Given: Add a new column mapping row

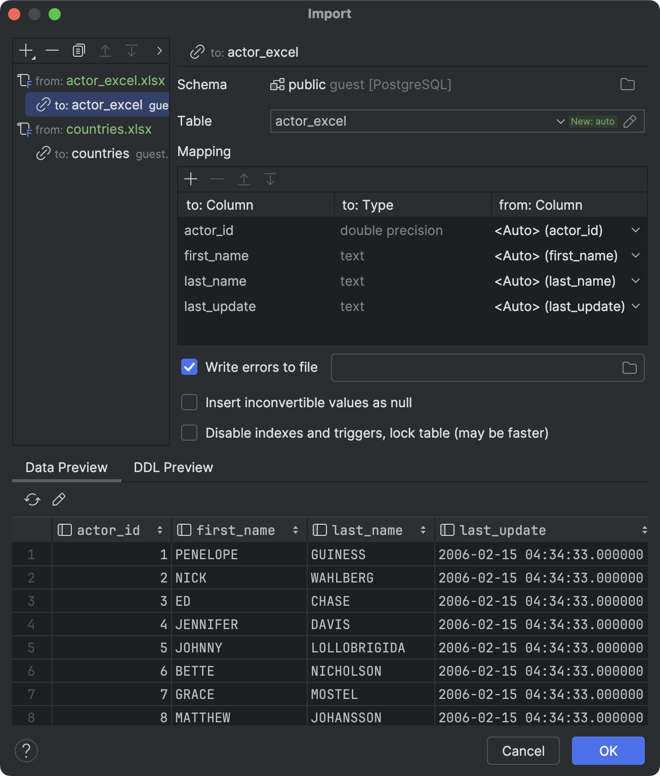Looking at the screenshot, I should pyautogui.click(x=191, y=179).
